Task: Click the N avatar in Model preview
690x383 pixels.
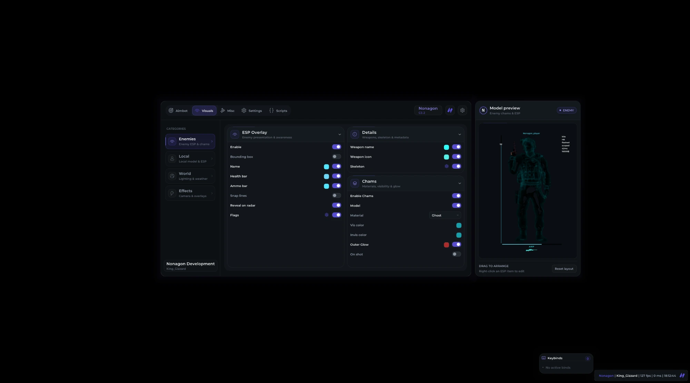Action: coord(483,110)
